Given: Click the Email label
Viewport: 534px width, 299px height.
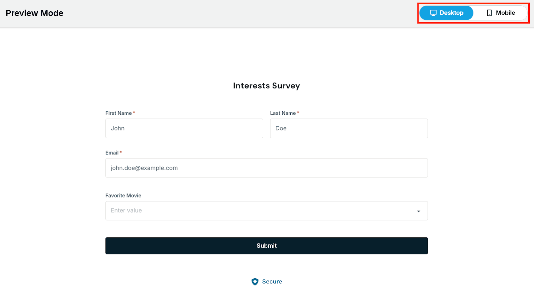Looking at the screenshot, I should 112,153.
